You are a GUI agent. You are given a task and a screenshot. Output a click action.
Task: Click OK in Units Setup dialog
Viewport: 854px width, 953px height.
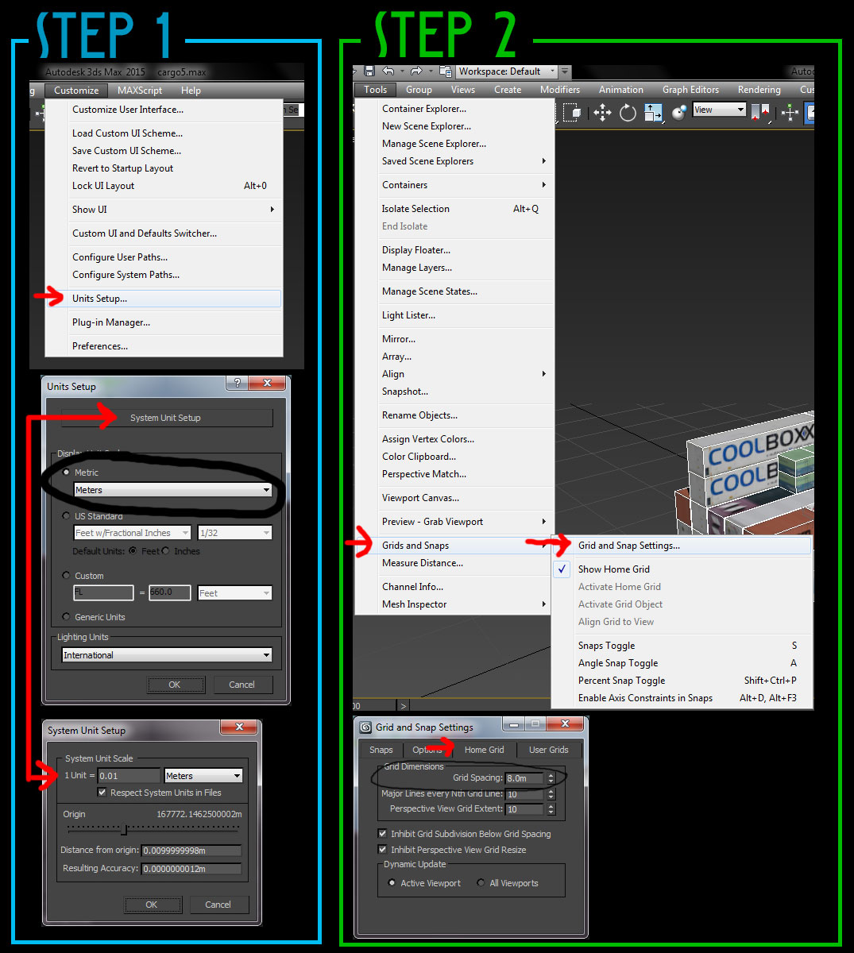pyautogui.click(x=175, y=685)
